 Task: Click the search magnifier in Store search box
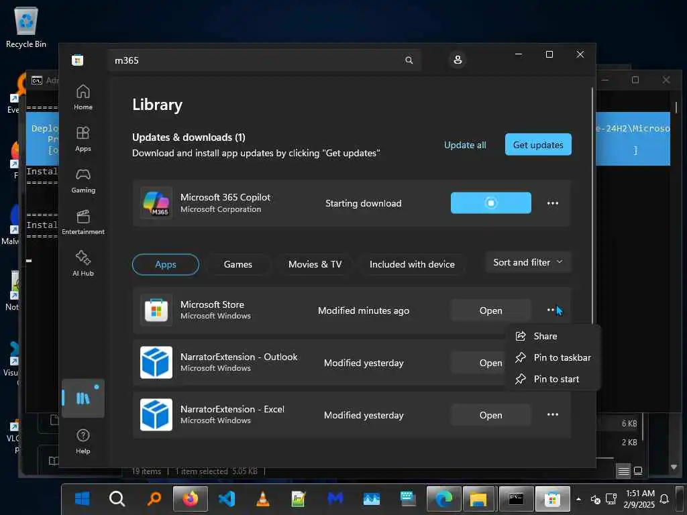409,60
